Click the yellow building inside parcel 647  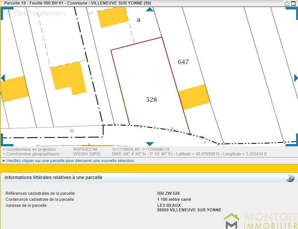(x=194, y=97)
